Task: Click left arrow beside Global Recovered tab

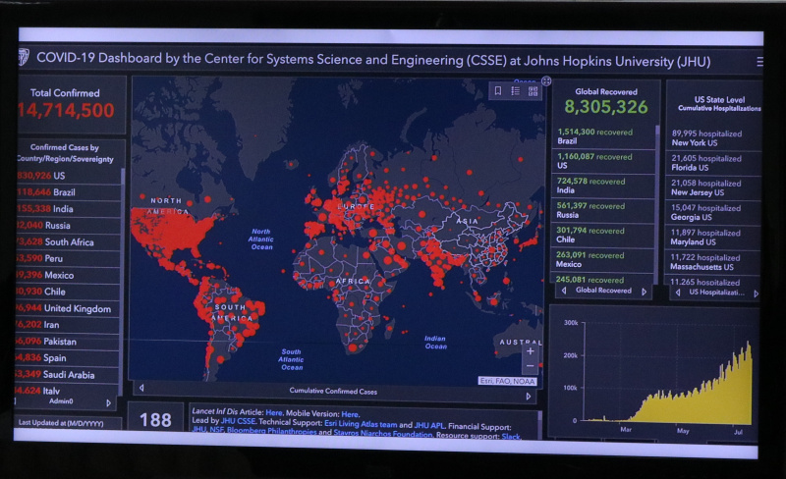Action: point(564,291)
